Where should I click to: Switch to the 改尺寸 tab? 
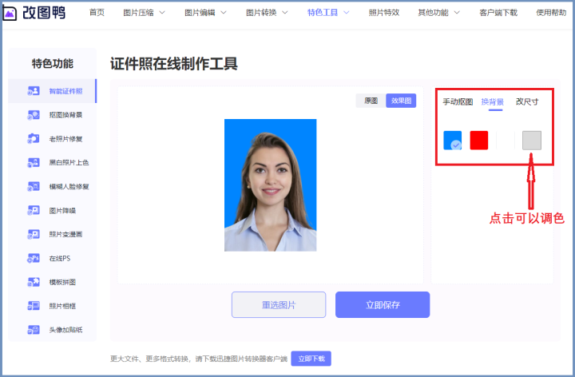pos(527,101)
